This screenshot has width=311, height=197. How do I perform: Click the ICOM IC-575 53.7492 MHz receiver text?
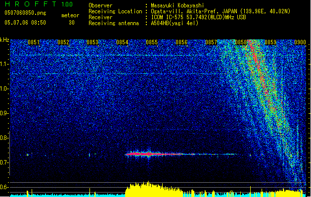tap(198, 17)
